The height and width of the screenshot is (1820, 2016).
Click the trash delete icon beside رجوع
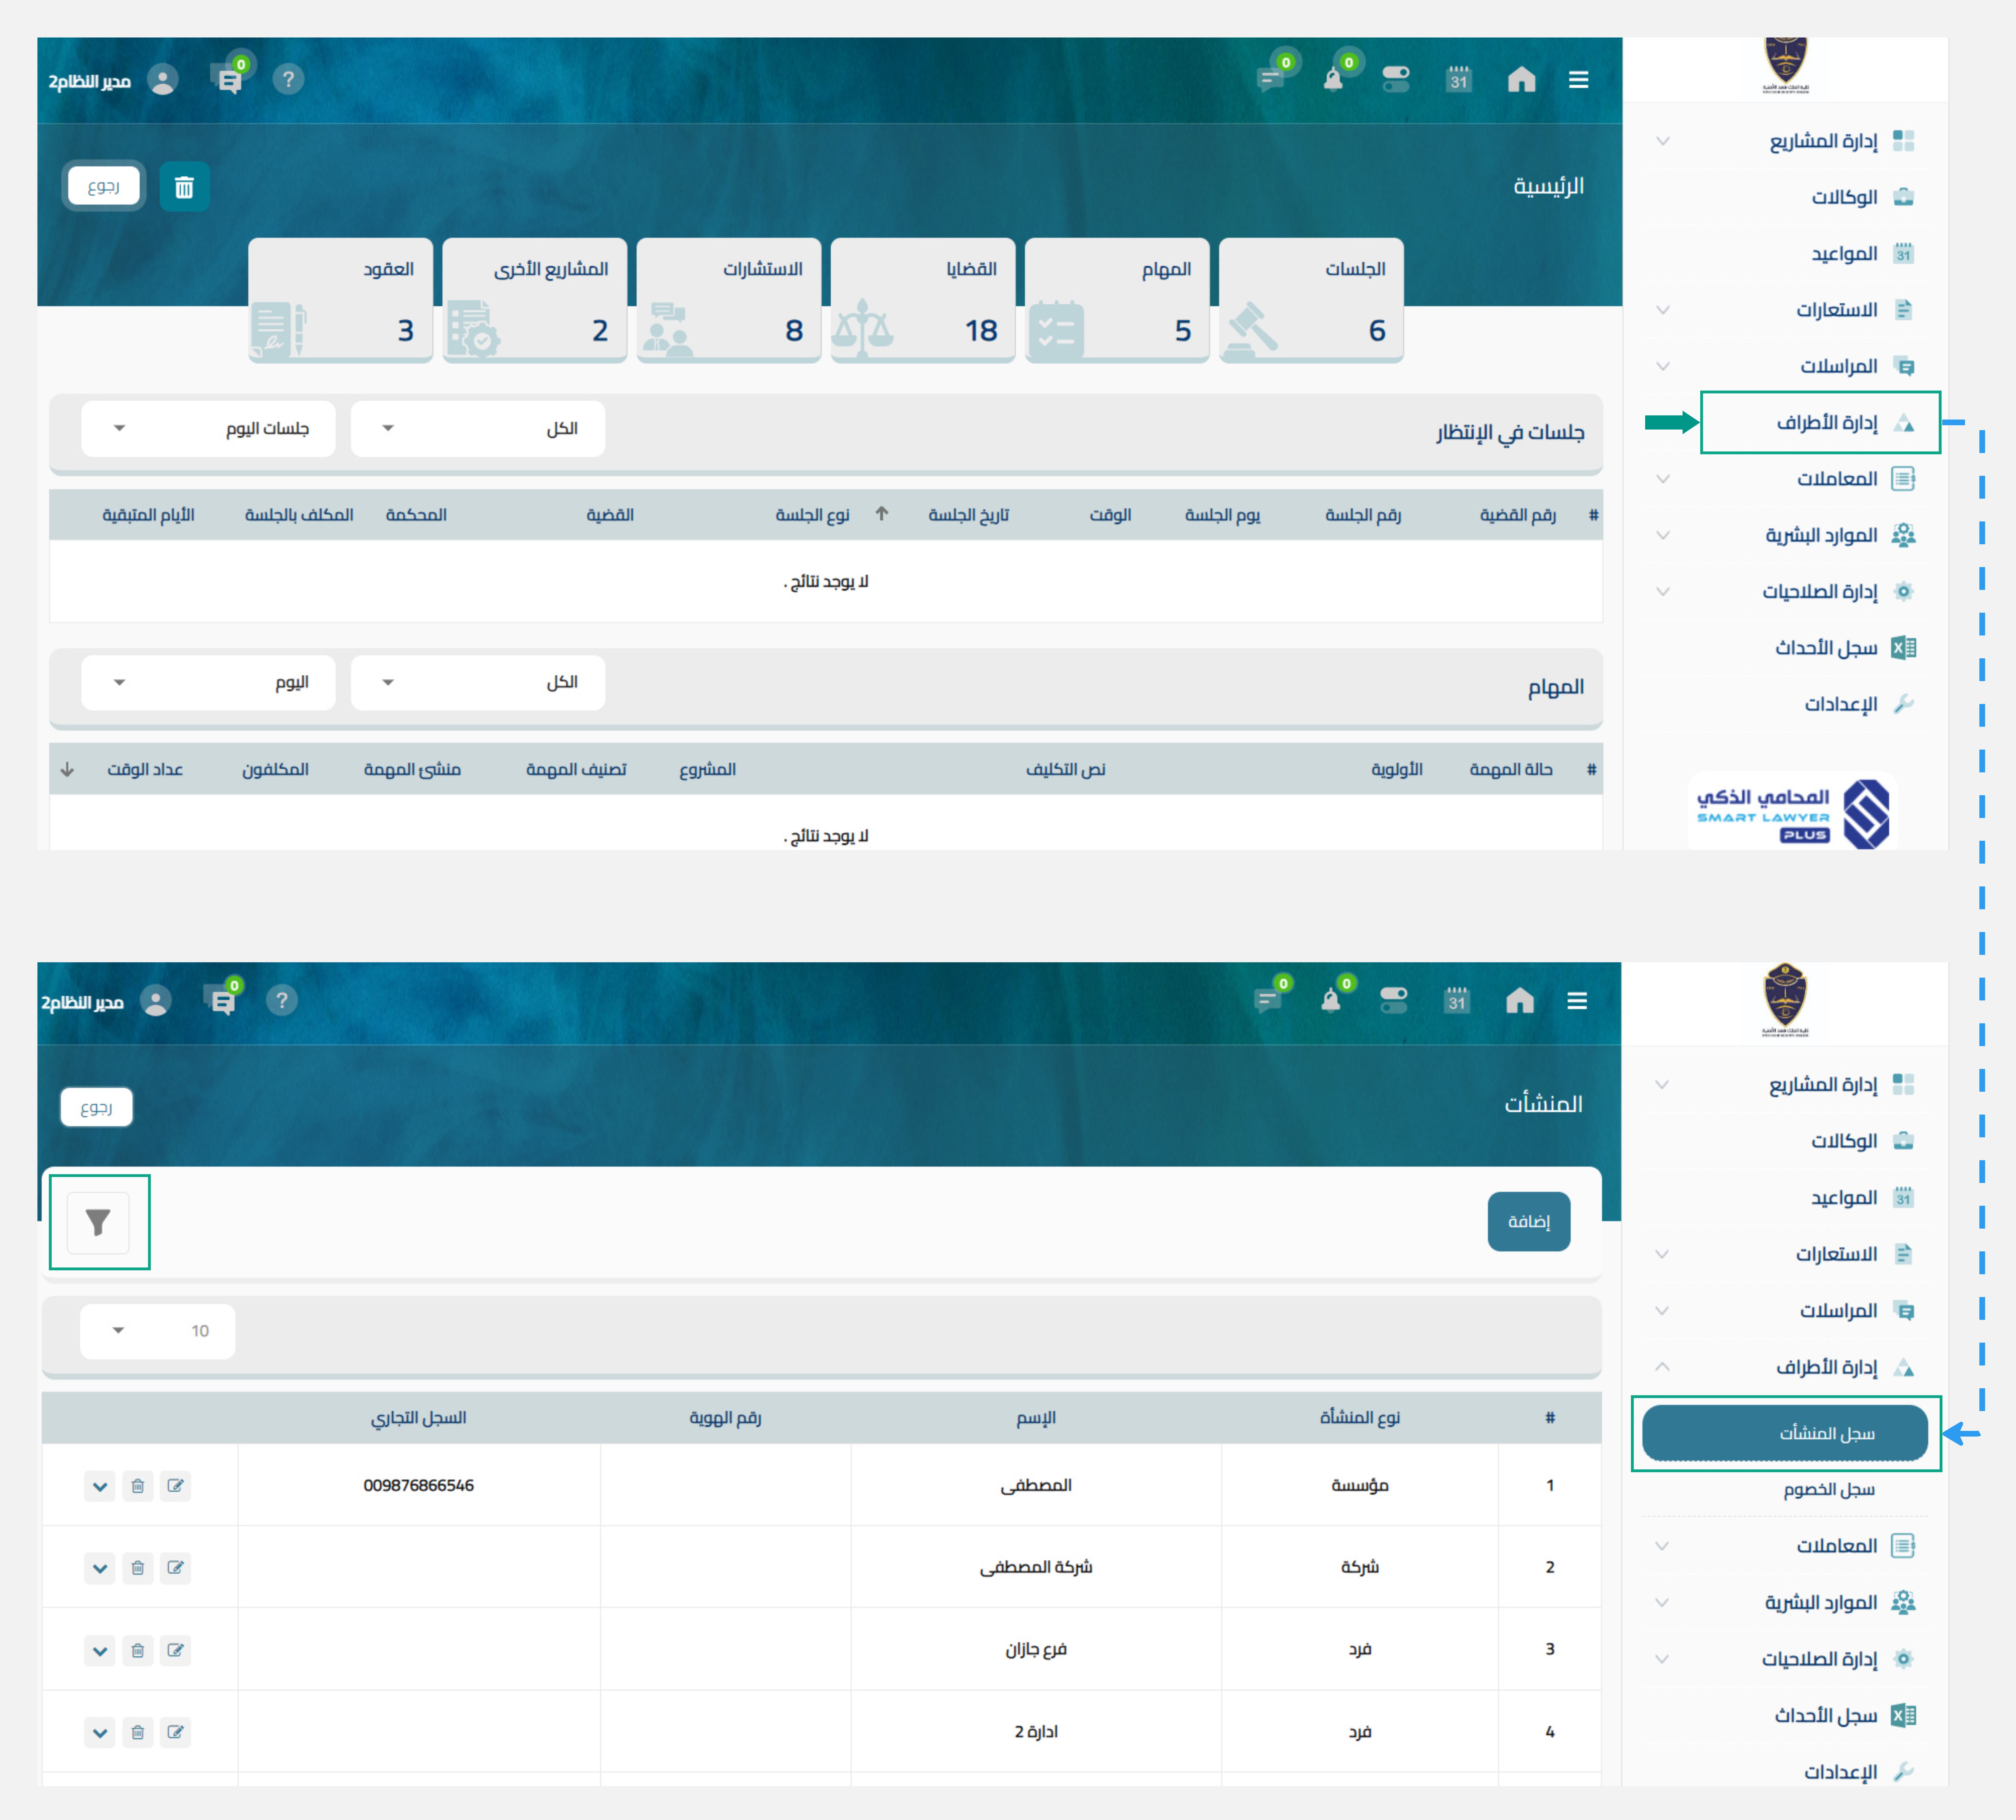pyautogui.click(x=184, y=187)
